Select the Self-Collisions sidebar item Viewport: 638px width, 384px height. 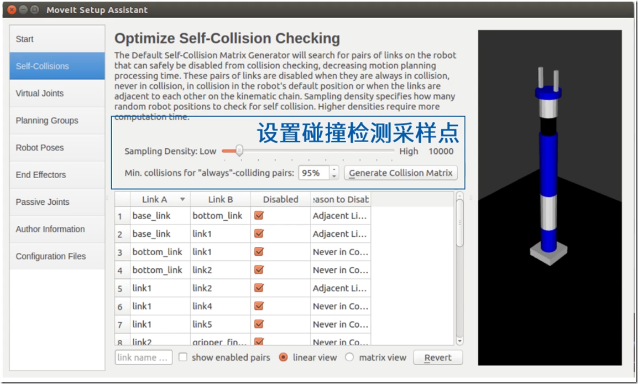click(x=57, y=66)
